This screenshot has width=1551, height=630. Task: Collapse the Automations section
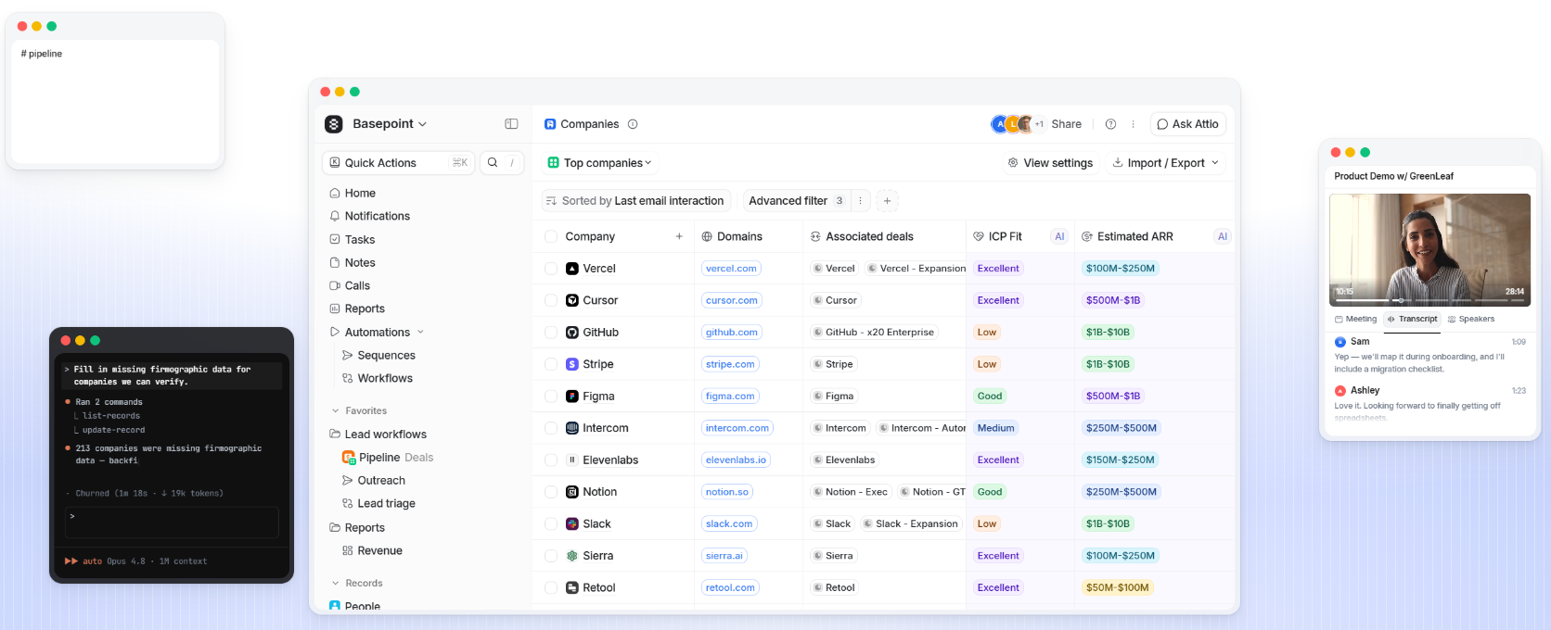[420, 332]
